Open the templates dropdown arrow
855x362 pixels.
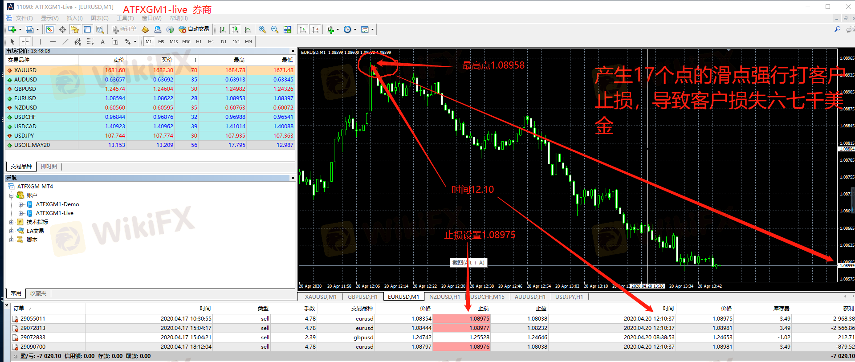[x=372, y=29]
